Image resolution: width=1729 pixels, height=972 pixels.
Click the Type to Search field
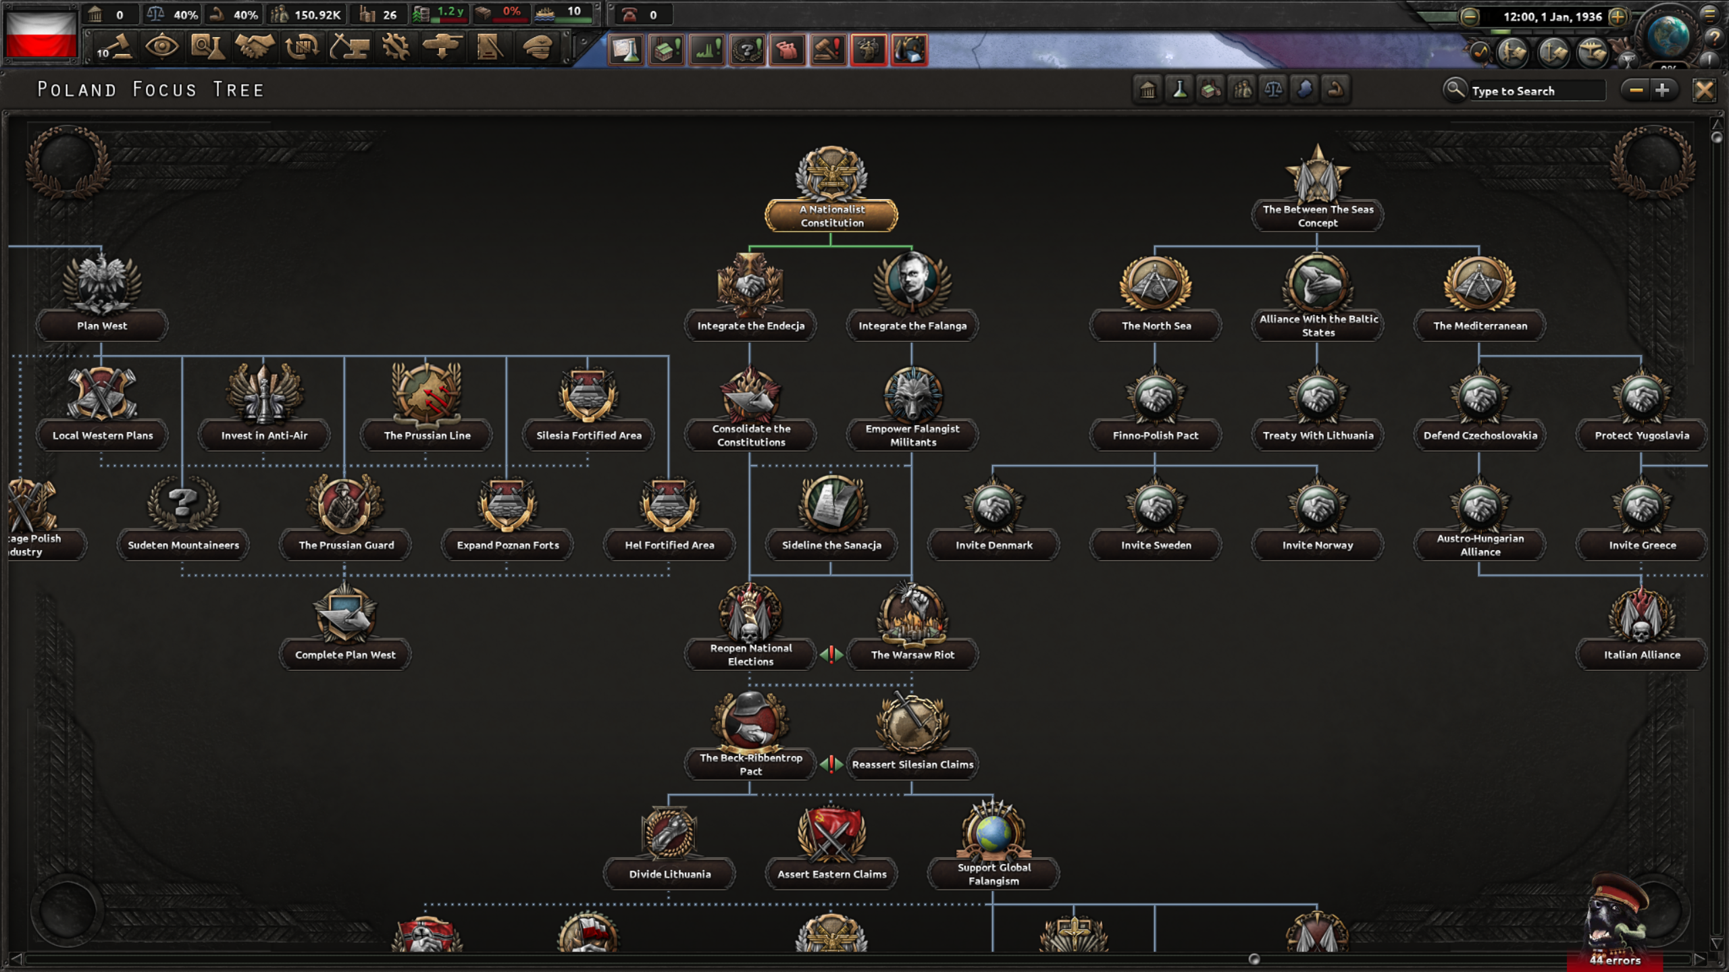click(1537, 90)
